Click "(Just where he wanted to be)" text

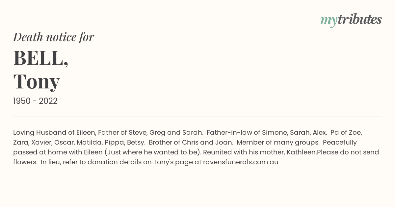point(152,152)
